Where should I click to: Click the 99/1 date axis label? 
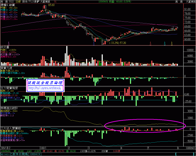[x=4, y=148]
